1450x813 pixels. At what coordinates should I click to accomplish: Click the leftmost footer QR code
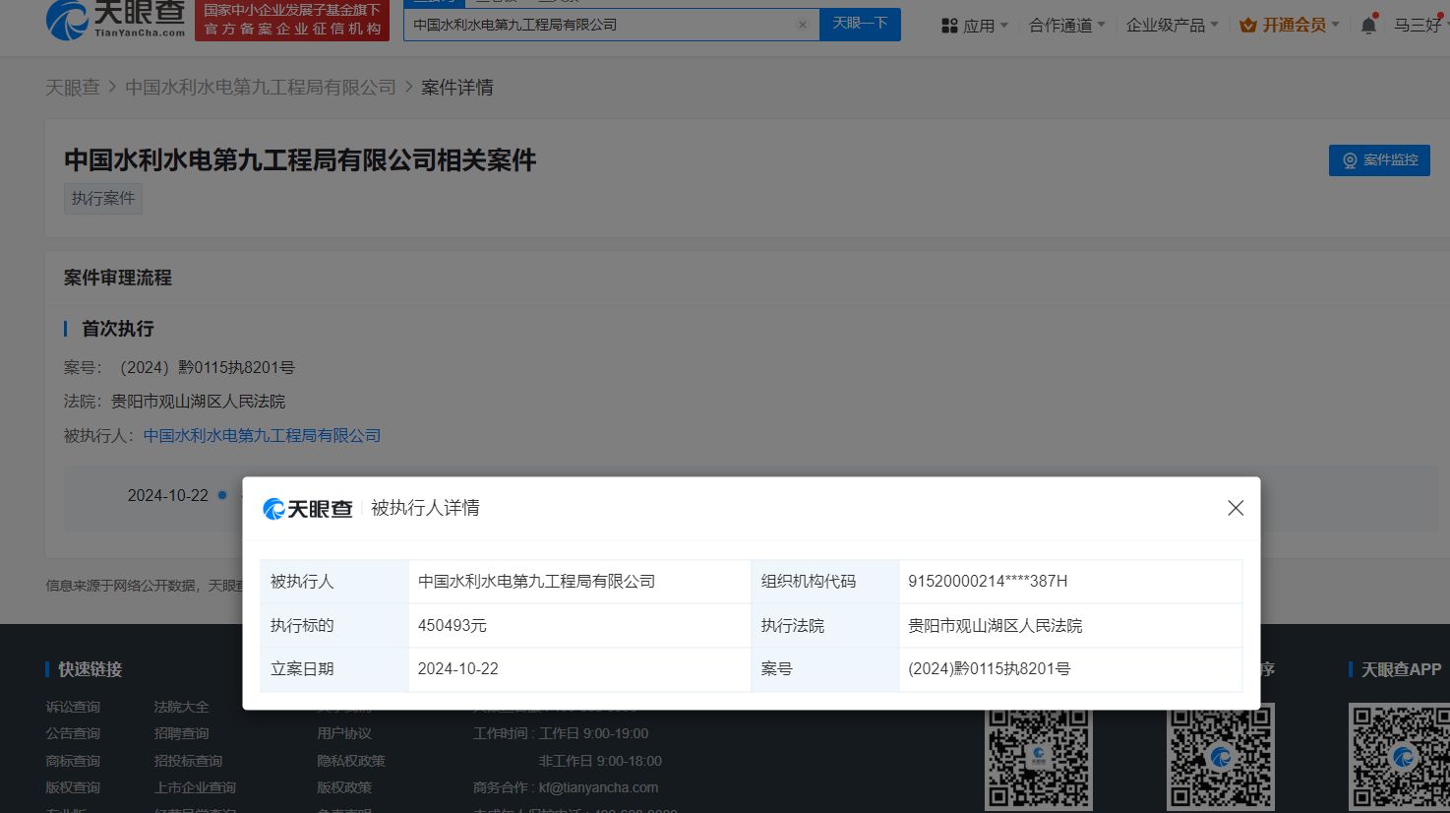click(x=1039, y=757)
